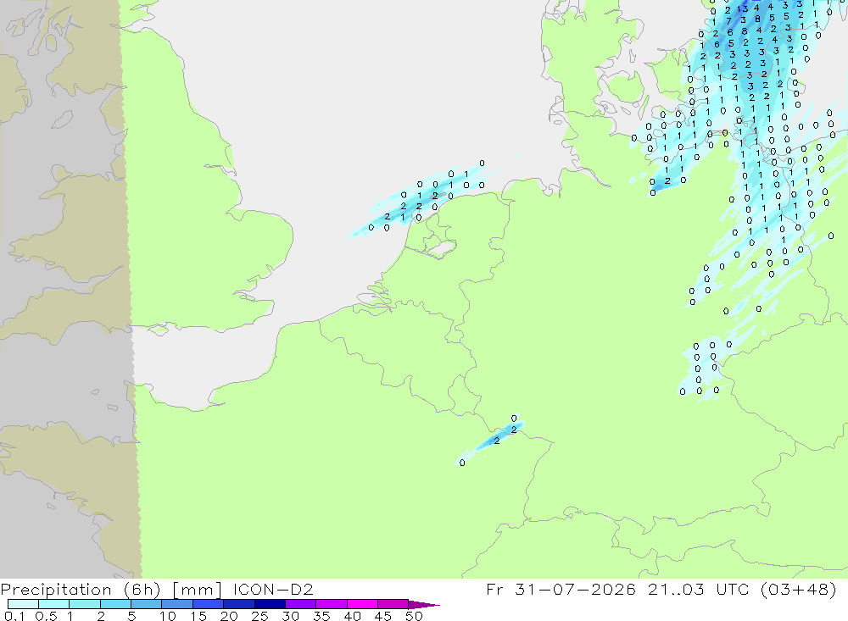Click the above-50 mm arrow tip of legend
848x621 pixels.
pos(424,604)
